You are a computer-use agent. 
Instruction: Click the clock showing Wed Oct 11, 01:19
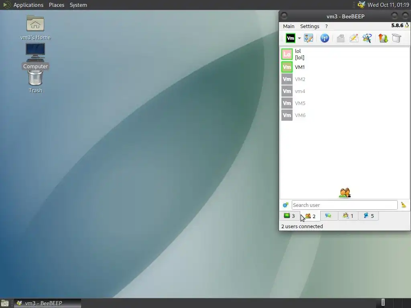click(388, 5)
